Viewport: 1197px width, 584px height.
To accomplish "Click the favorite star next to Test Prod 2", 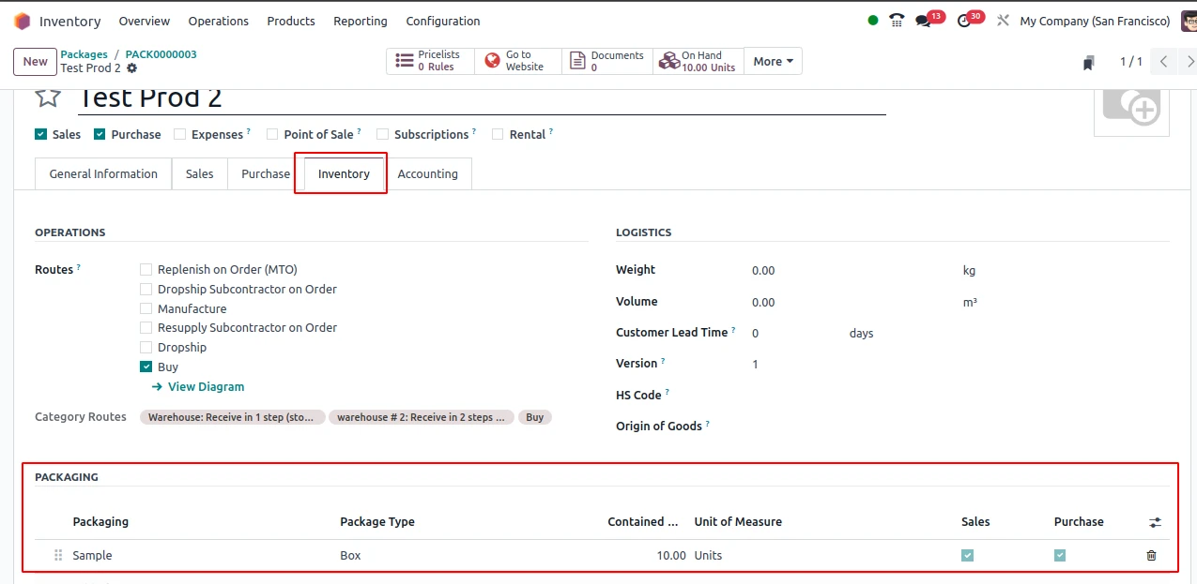I will pyautogui.click(x=48, y=97).
